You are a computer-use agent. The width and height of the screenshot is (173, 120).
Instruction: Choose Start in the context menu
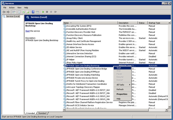[x=122, y=68]
